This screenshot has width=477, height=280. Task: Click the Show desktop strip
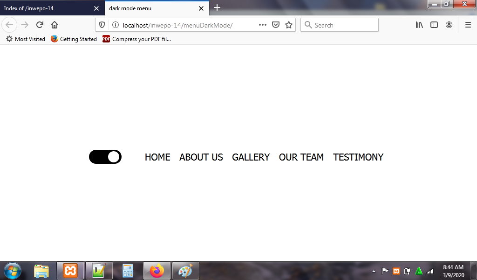(x=474, y=271)
